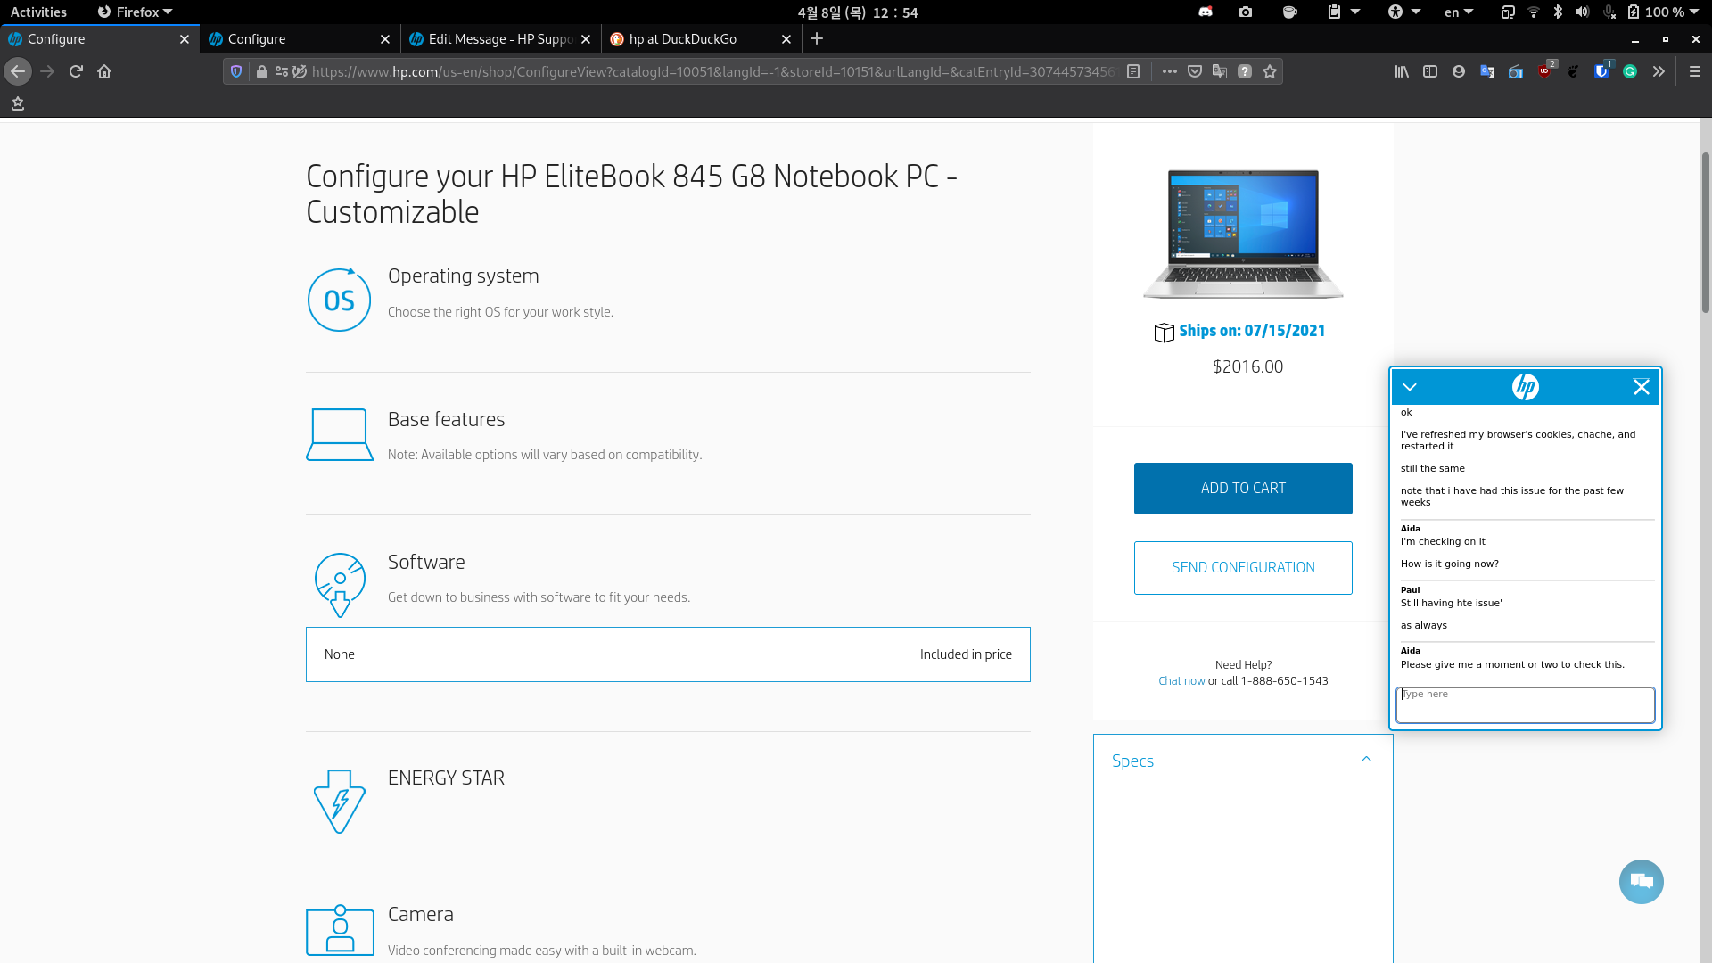Toggle reader view in the address bar

[x=1134, y=71]
